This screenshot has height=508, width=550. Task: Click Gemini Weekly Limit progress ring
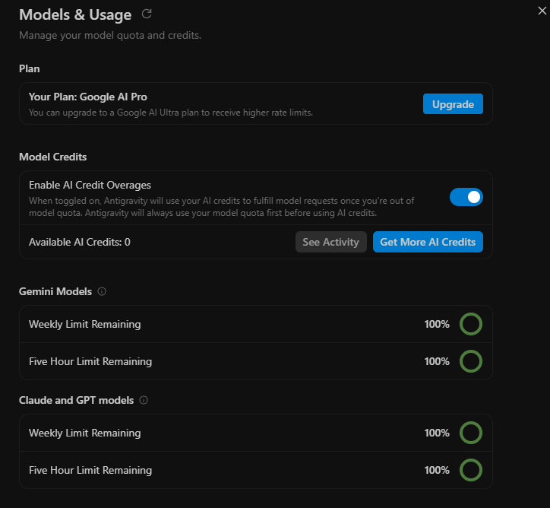(471, 324)
